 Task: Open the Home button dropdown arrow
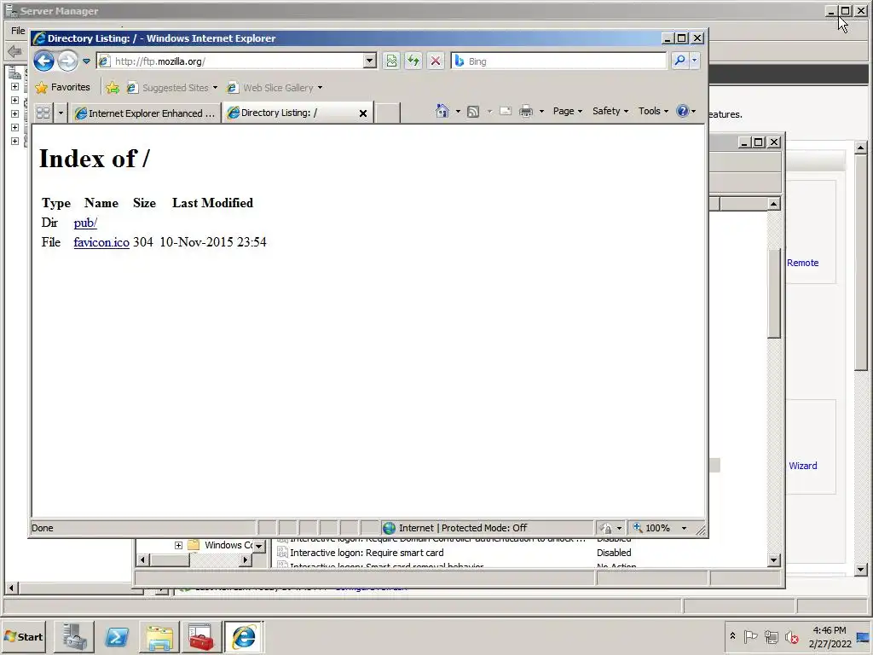click(x=458, y=112)
